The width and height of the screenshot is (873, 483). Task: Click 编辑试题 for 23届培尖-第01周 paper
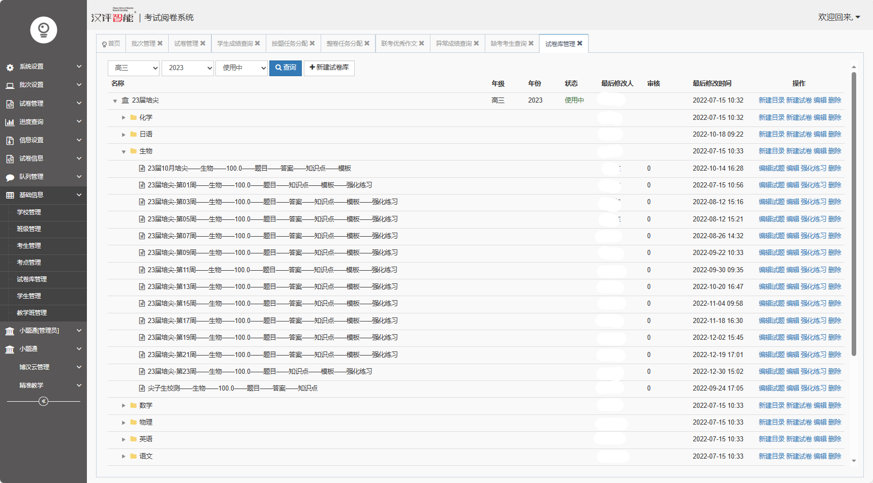(x=771, y=185)
